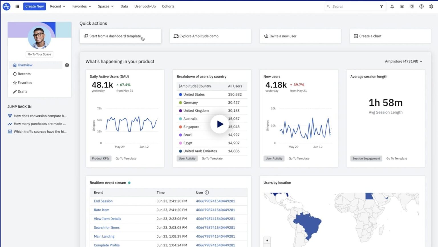438x247 pixels.
Task: Open the Cohorts menu item
Action: [x=168, y=6]
